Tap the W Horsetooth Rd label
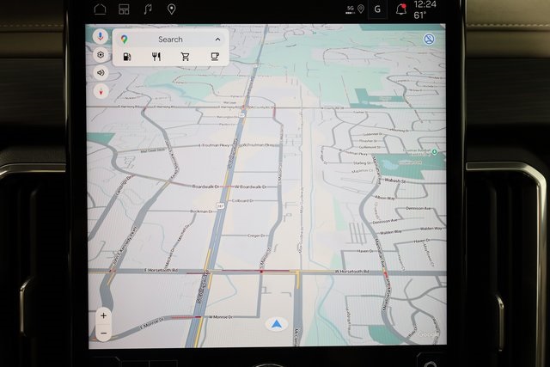Screen dimensions: 550x367 point(351,272)
